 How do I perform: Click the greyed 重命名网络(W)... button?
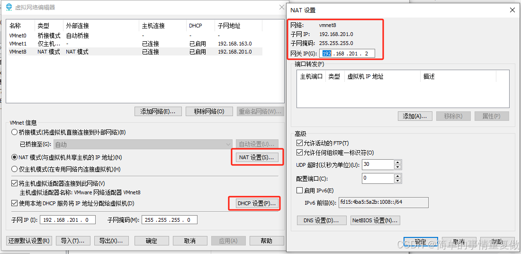tap(261, 111)
